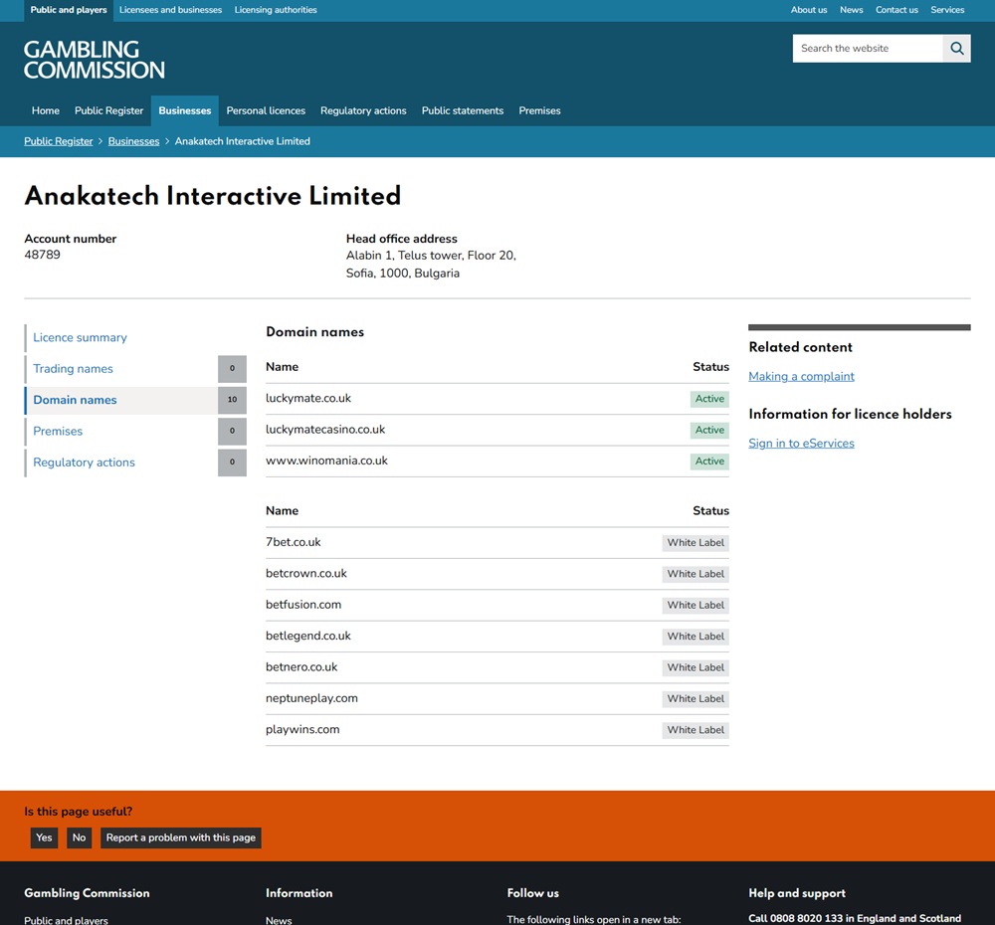Open Licensees and businesses tab

(x=171, y=10)
